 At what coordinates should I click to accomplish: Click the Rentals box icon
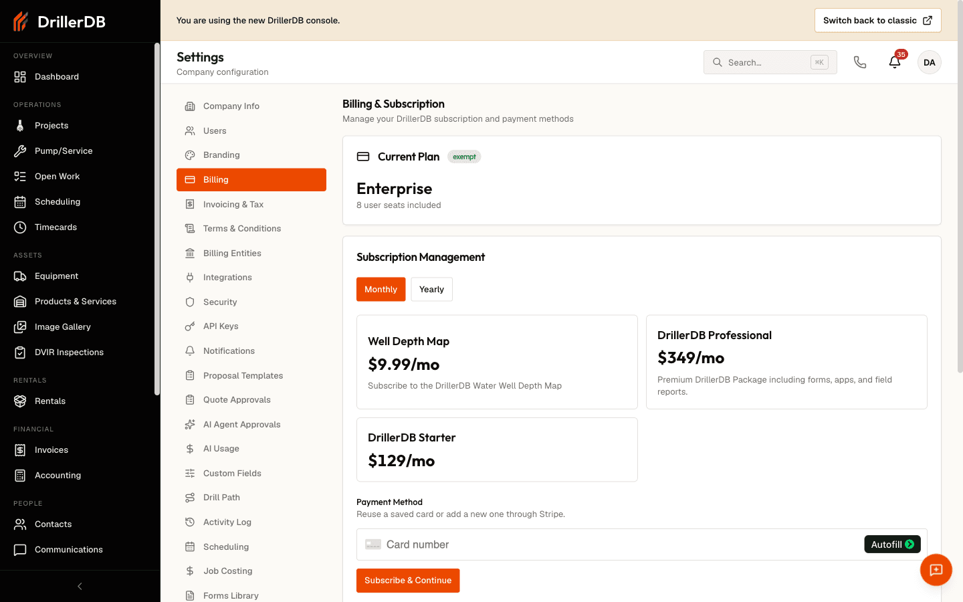point(20,401)
